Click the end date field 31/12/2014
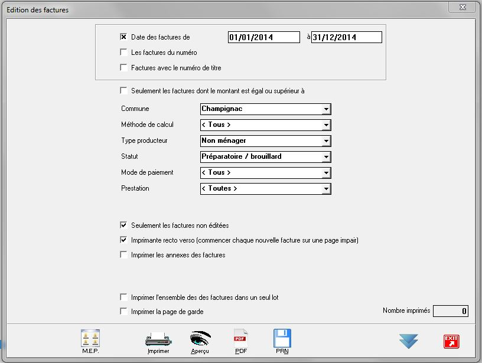Viewport: 482px width, 363px height. pos(346,37)
